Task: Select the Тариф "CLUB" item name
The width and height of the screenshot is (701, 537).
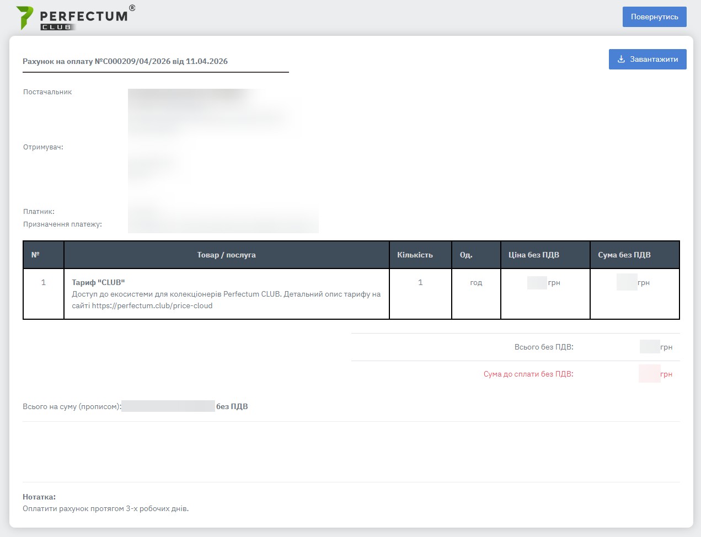Action: [x=98, y=282]
